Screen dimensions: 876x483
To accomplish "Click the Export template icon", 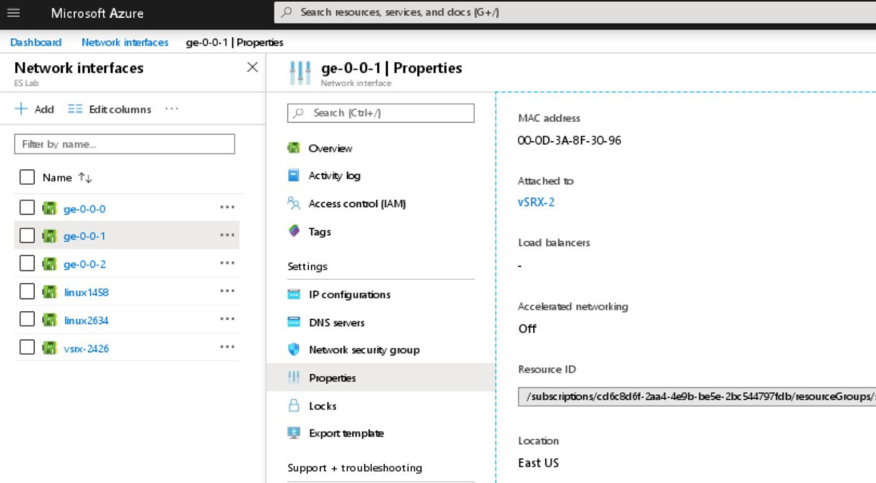I will click(294, 433).
